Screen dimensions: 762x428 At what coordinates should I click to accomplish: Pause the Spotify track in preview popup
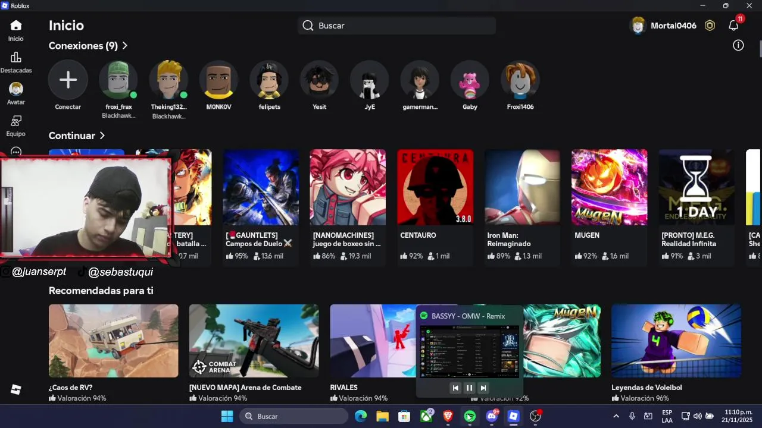pos(469,388)
